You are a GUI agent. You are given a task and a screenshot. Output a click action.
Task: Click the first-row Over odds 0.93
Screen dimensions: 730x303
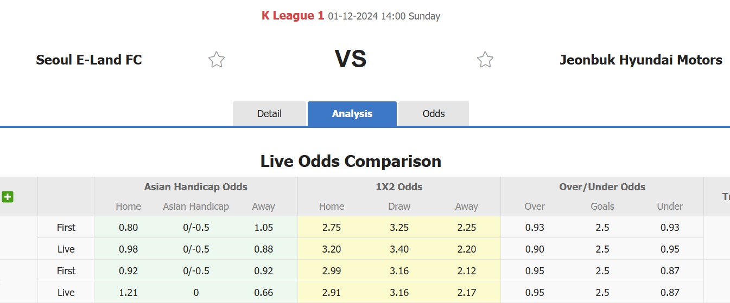tap(535, 228)
